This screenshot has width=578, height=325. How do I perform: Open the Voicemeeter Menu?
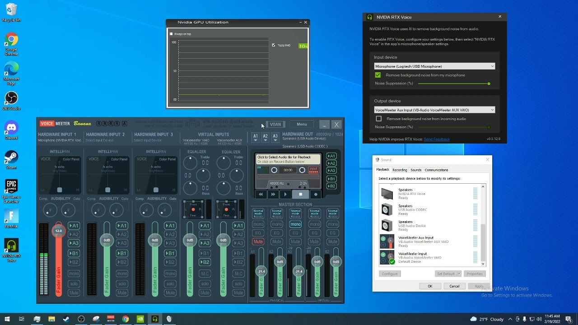pyautogui.click(x=302, y=125)
